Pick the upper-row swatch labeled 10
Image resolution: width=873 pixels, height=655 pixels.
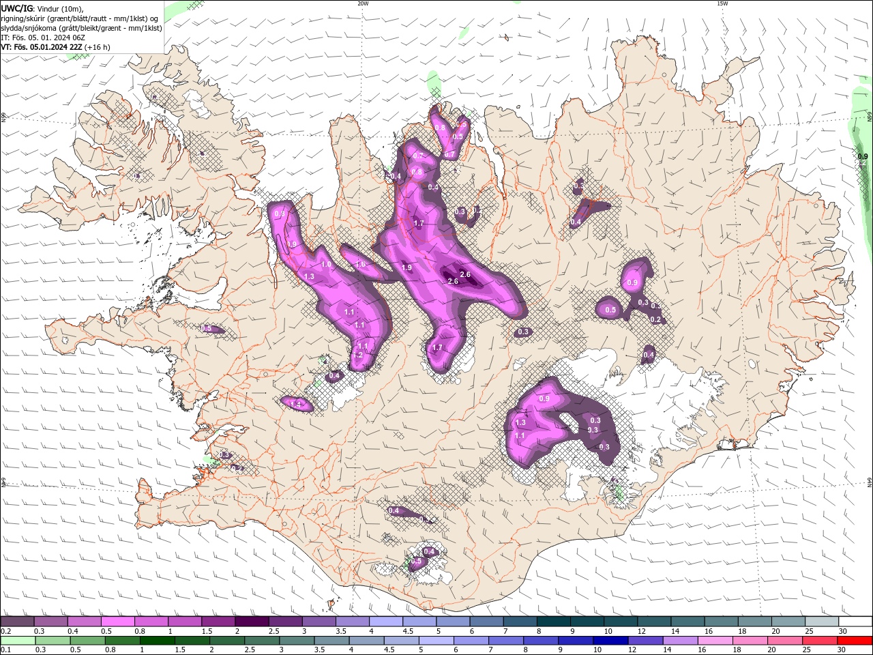[x=619, y=622]
